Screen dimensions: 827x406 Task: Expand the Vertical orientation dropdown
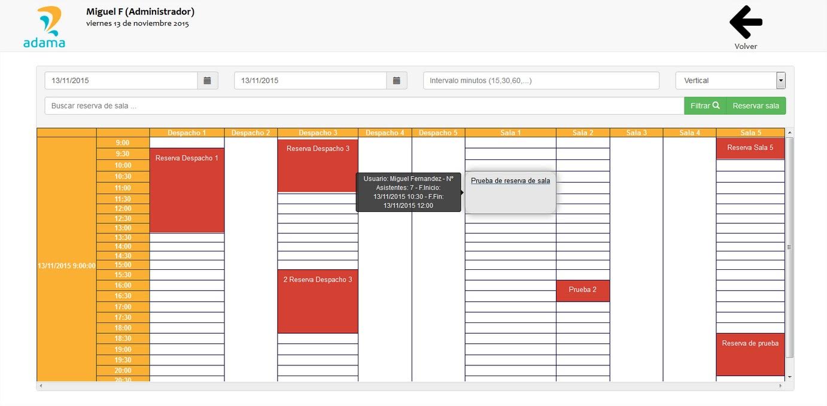[x=780, y=81]
